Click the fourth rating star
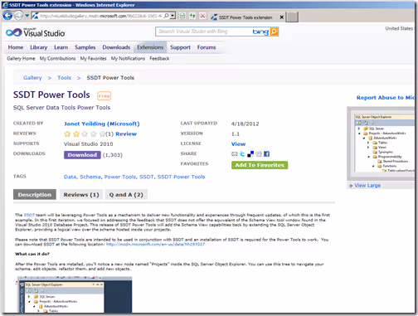Image resolution: width=418 pixels, height=316 pixels. pos(94,134)
